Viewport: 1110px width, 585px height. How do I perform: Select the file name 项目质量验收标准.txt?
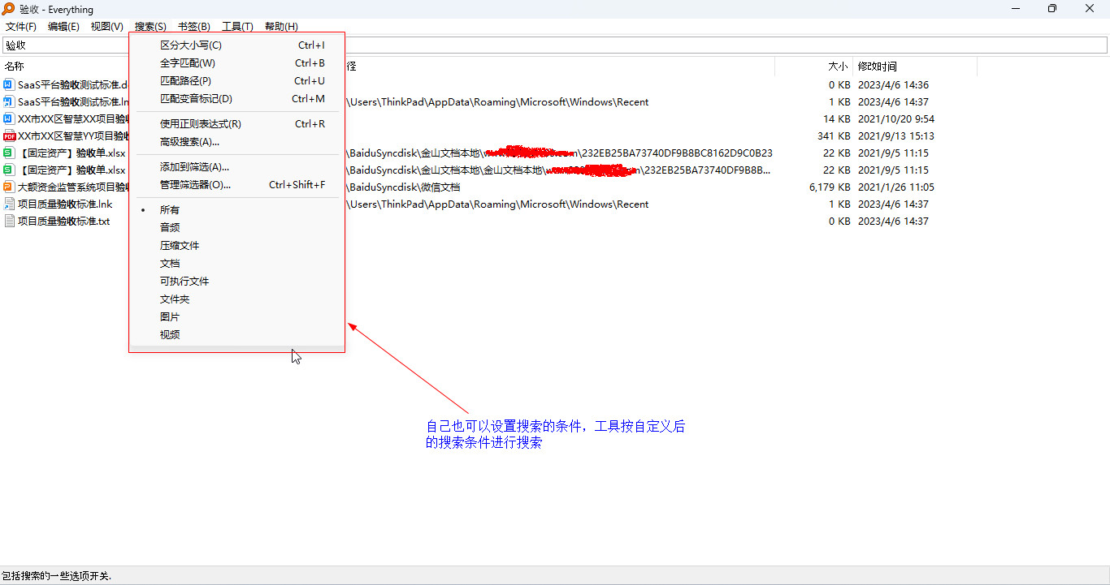[x=63, y=222]
